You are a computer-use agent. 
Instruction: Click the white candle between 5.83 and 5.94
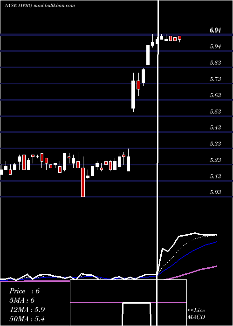(x=148, y=55)
